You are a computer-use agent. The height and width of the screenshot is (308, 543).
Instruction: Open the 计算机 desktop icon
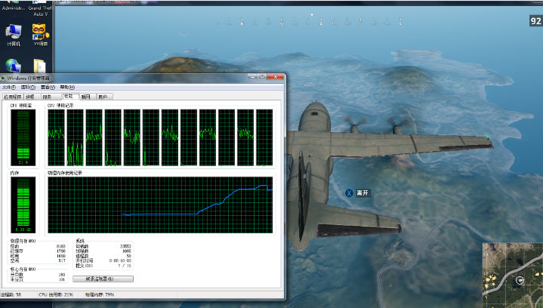tap(13, 35)
